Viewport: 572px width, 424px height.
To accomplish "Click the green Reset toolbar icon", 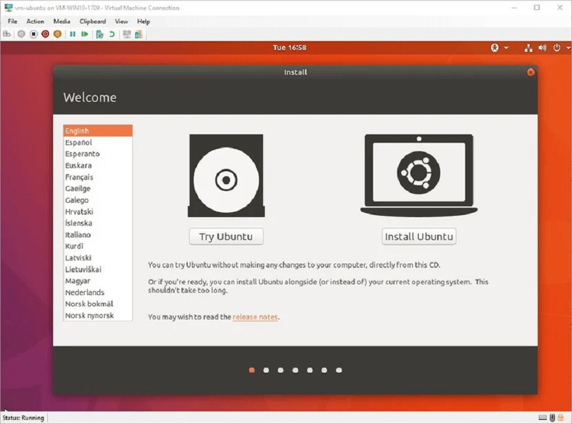I will pyautogui.click(x=85, y=35).
